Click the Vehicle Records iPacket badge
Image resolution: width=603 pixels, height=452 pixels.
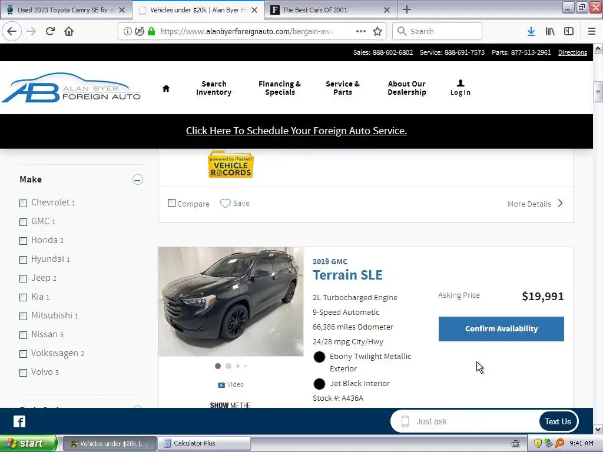point(231,165)
